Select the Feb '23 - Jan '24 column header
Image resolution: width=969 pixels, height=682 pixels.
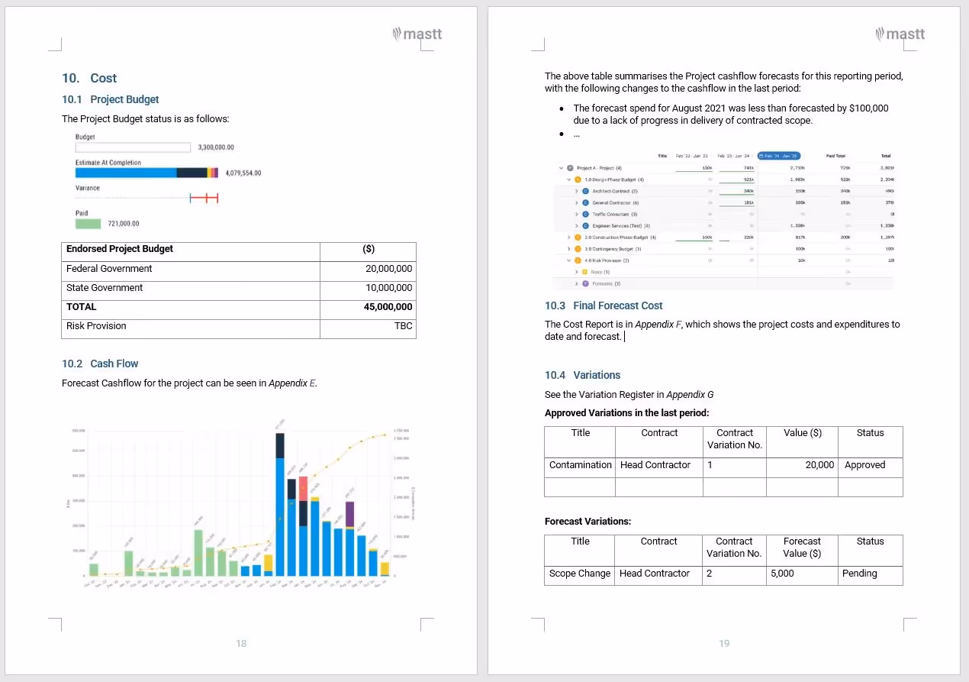pos(733,156)
